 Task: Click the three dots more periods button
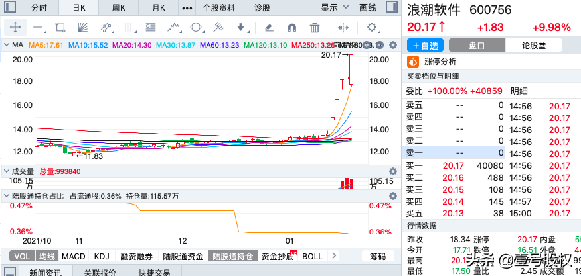[188, 7]
